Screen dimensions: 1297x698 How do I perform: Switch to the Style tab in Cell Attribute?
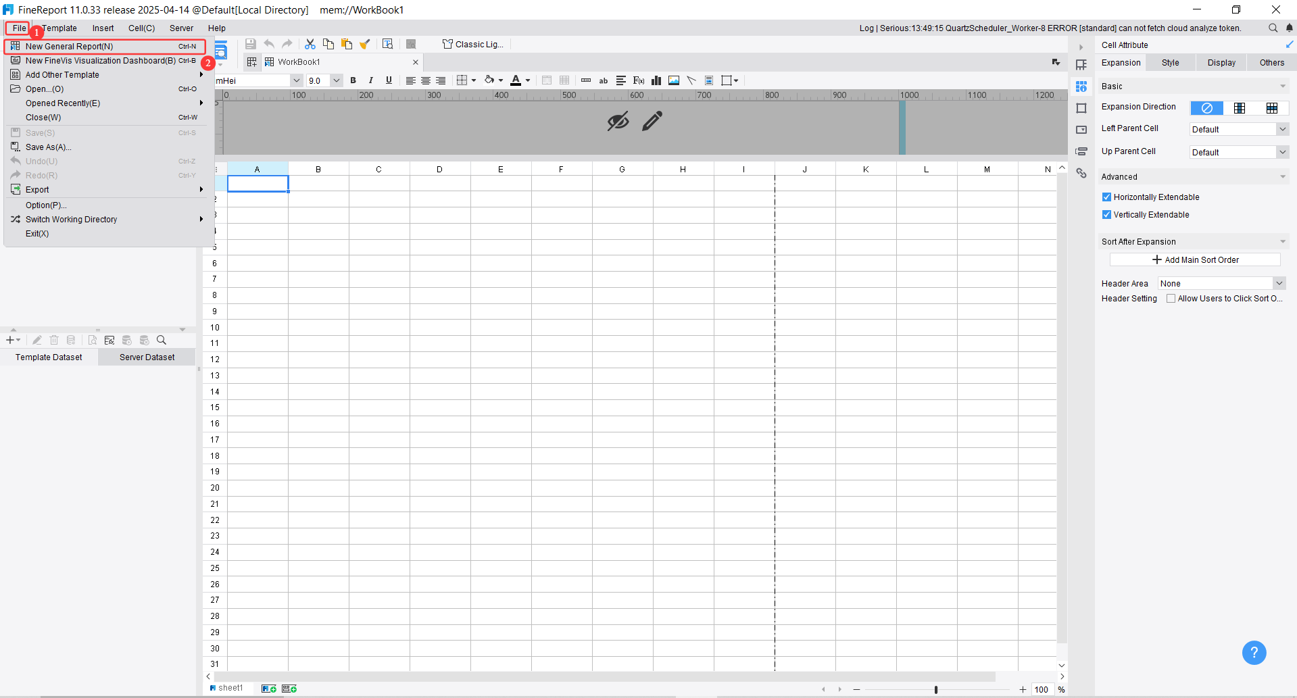click(1170, 62)
